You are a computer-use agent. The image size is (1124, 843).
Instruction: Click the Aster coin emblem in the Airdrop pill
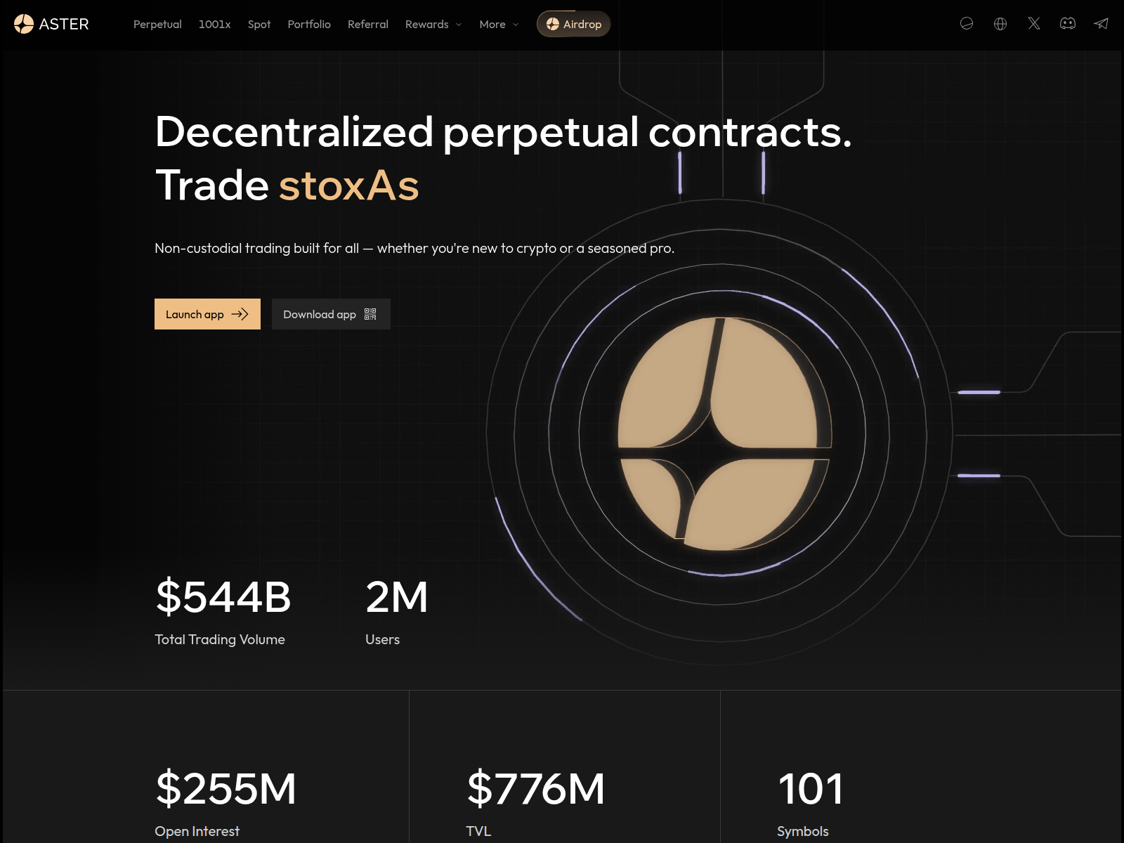552,24
